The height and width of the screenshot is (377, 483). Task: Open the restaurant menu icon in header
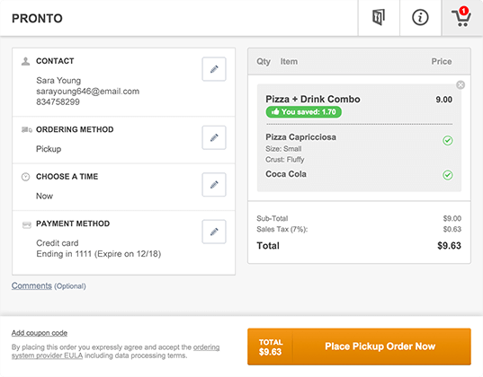379,18
